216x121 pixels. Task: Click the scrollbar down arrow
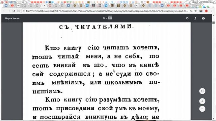coord(214,119)
